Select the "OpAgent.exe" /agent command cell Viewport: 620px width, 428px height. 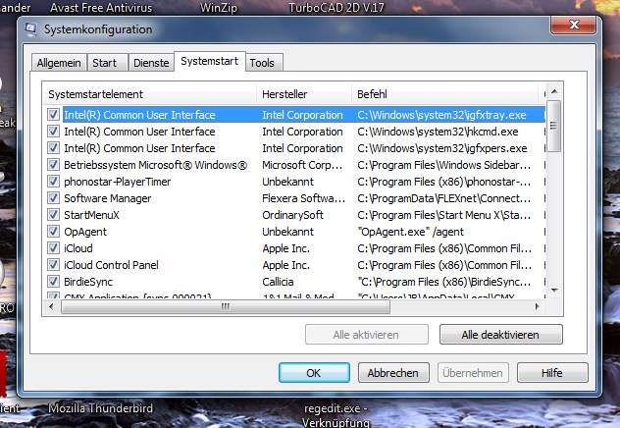pyautogui.click(x=410, y=232)
